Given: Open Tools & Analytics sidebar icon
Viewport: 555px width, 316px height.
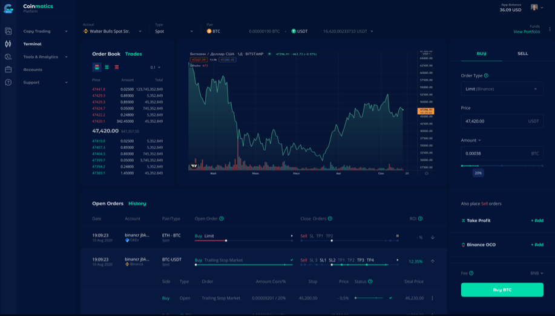Looking at the screenshot, I should click(x=8, y=57).
